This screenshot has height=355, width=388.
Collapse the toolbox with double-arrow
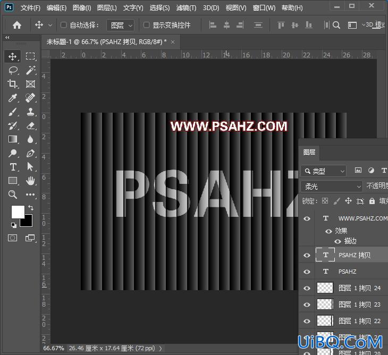(x=7, y=38)
